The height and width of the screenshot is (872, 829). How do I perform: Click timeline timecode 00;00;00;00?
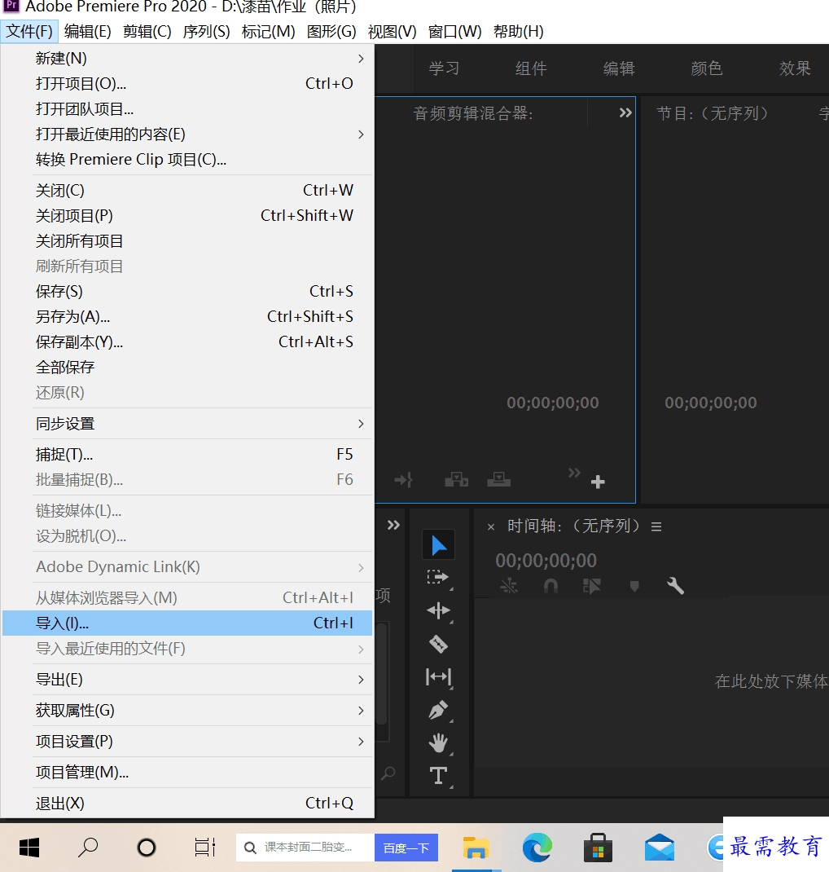[546, 561]
